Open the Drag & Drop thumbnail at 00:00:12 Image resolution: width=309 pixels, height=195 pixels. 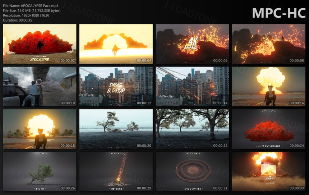pyautogui.click(x=116, y=86)
